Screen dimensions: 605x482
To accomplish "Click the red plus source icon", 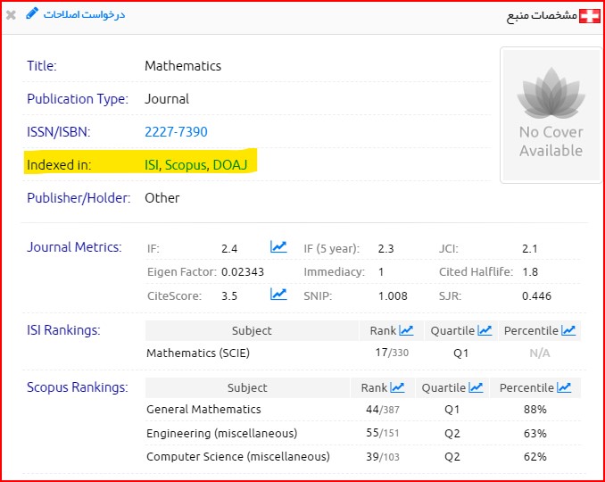I will 589,16.
